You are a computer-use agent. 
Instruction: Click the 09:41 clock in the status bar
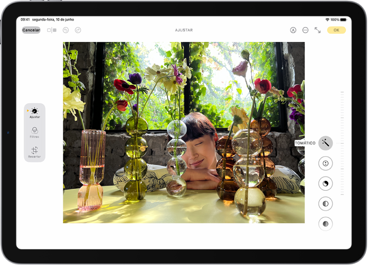tap(25, 20)
